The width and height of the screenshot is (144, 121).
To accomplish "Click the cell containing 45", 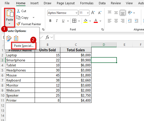I will click(x=47, y=75).
